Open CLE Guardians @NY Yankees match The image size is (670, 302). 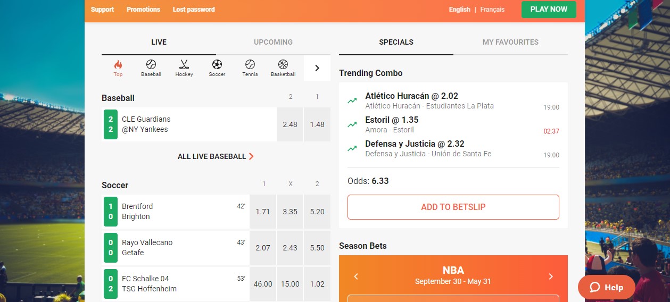tap(189, 124)
